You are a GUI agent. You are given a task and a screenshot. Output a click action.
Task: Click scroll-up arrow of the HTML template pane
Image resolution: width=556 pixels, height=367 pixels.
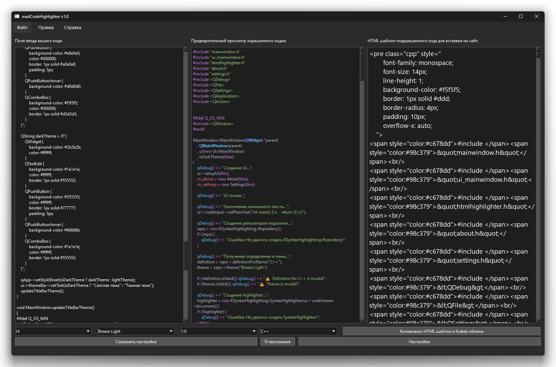(538, 50)
